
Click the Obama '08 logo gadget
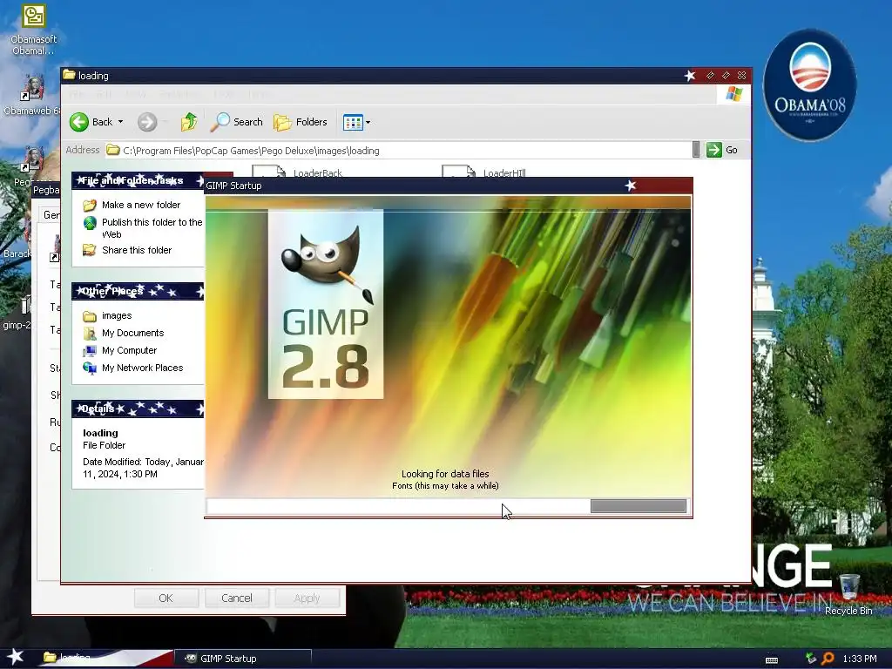click(x=809, y=84)
